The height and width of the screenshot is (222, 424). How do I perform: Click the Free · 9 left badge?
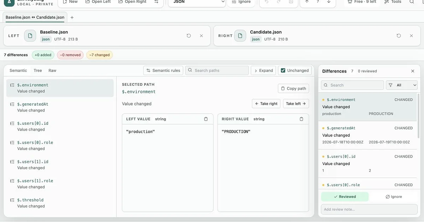pos(362,2)
